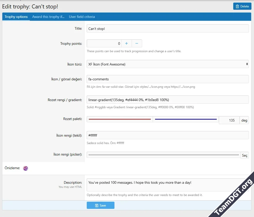Increase trophy points with plus button
Image resolution: width=254 pixels, height=217 pixels.
click(x=126, y=44)
